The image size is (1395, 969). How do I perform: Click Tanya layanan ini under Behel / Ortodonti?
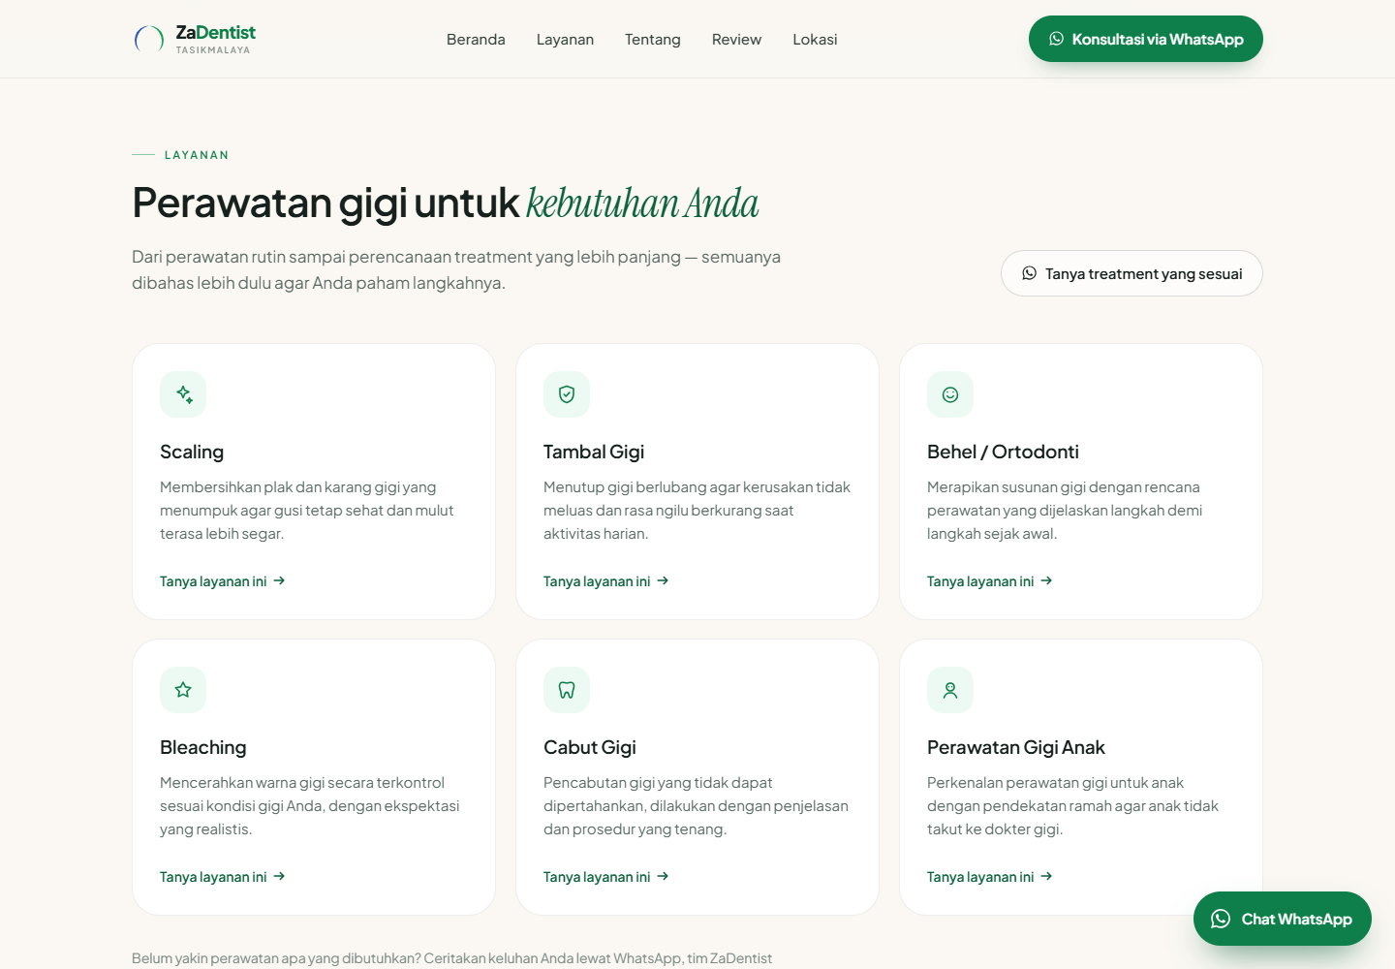[x=990, y=581]
